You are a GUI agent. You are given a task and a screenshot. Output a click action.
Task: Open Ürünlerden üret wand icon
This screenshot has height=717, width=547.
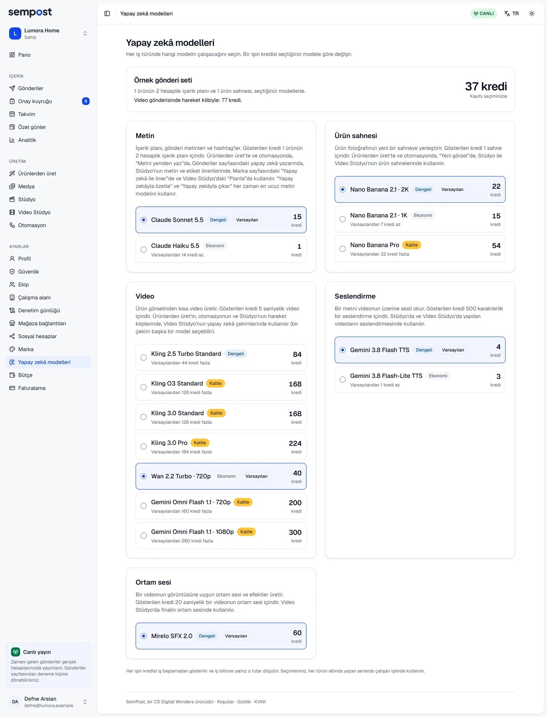[x=12, y=174]
